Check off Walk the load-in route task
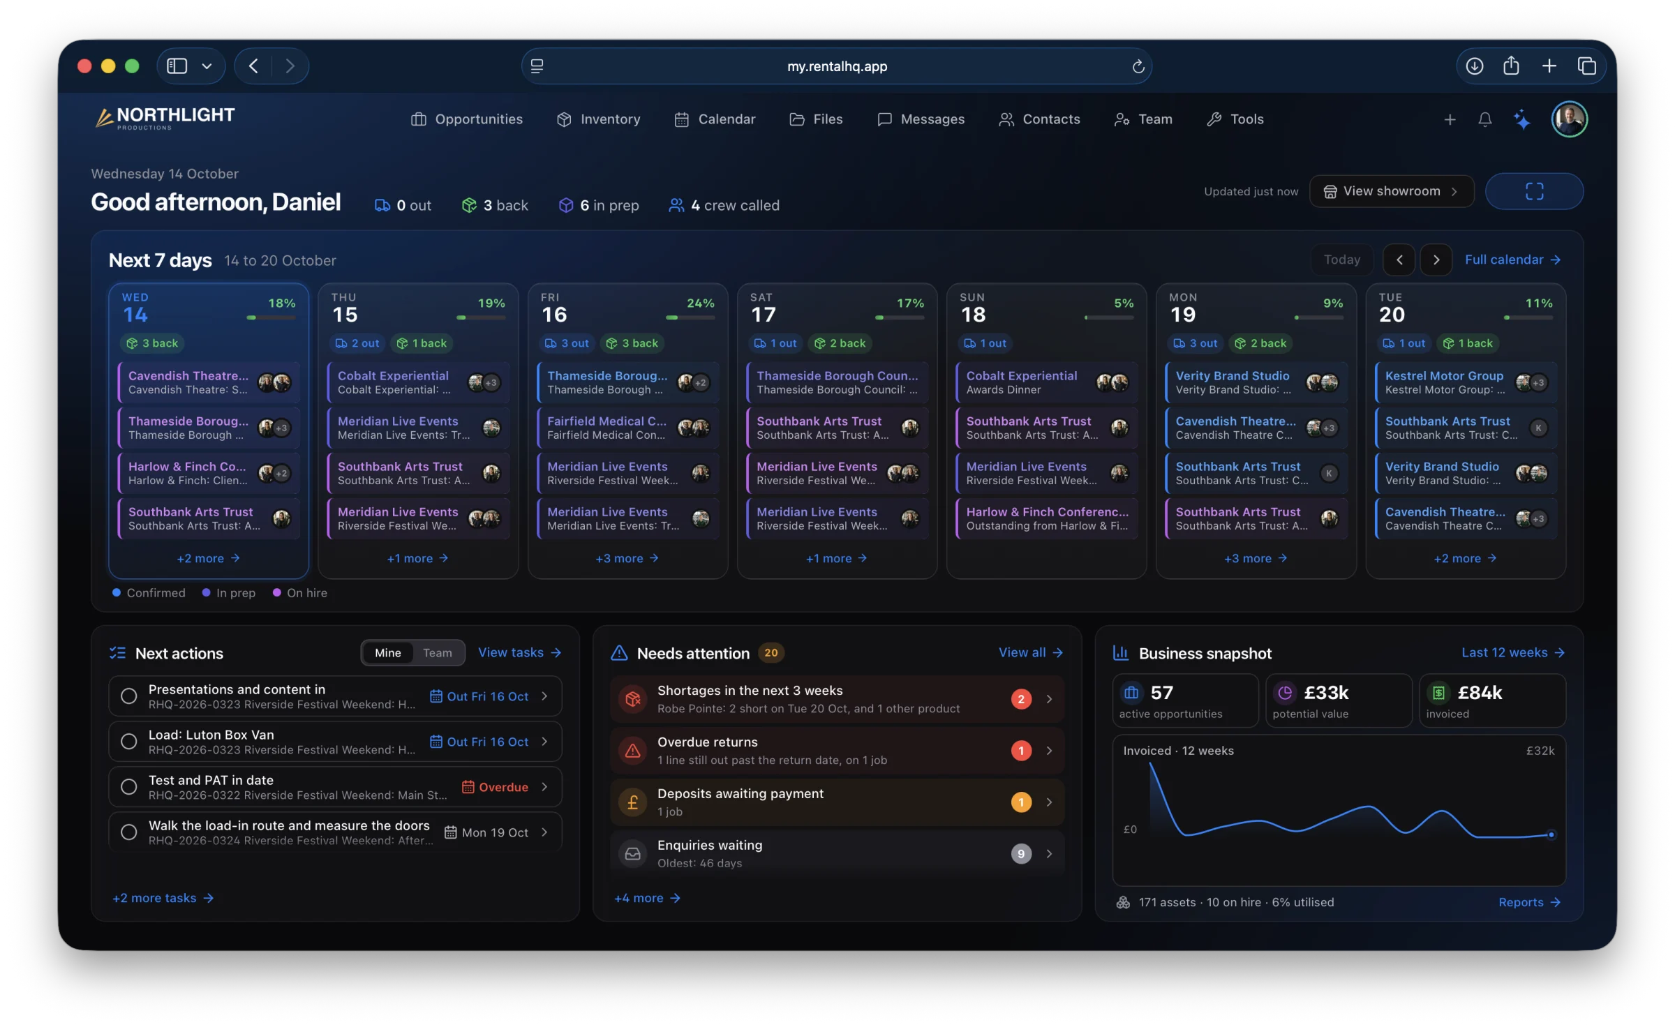1675x1027 pixels. 128,832
